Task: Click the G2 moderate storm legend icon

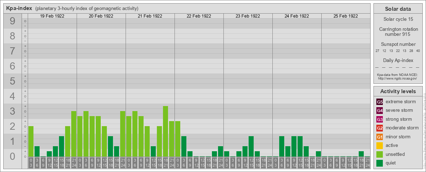Action: coord(380,128)
